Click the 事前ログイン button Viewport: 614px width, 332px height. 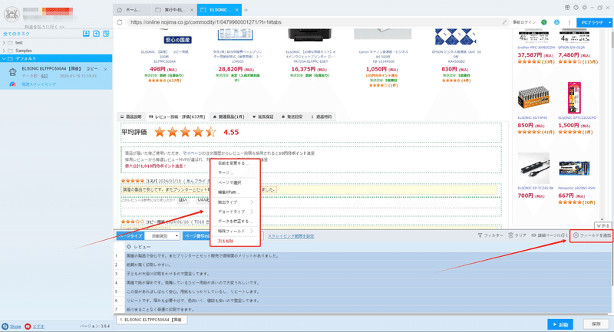(x=524, y=22)
